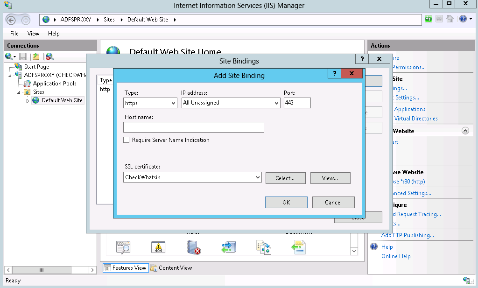
Task: Expand the Default Web Site tree node
Action: click(28, 101)
